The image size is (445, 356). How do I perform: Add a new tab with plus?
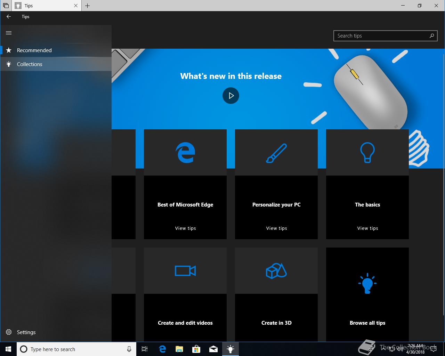click(x=87, y=6)
